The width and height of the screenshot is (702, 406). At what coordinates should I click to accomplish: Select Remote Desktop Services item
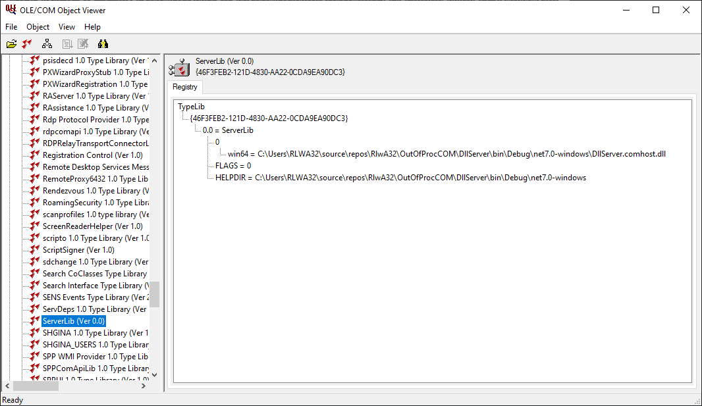point(95,166)
